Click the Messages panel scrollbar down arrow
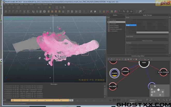Image resolution: width=171 pixels, height=107 pixels. click(x=105, y=97)
